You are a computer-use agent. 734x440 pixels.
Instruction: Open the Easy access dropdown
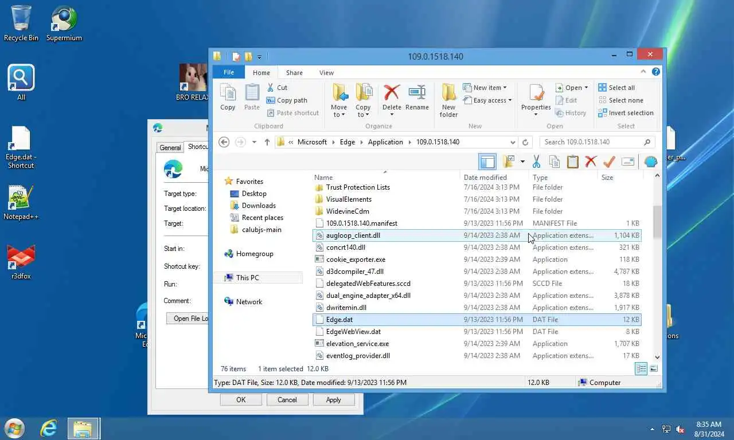[x=487, y=100]
